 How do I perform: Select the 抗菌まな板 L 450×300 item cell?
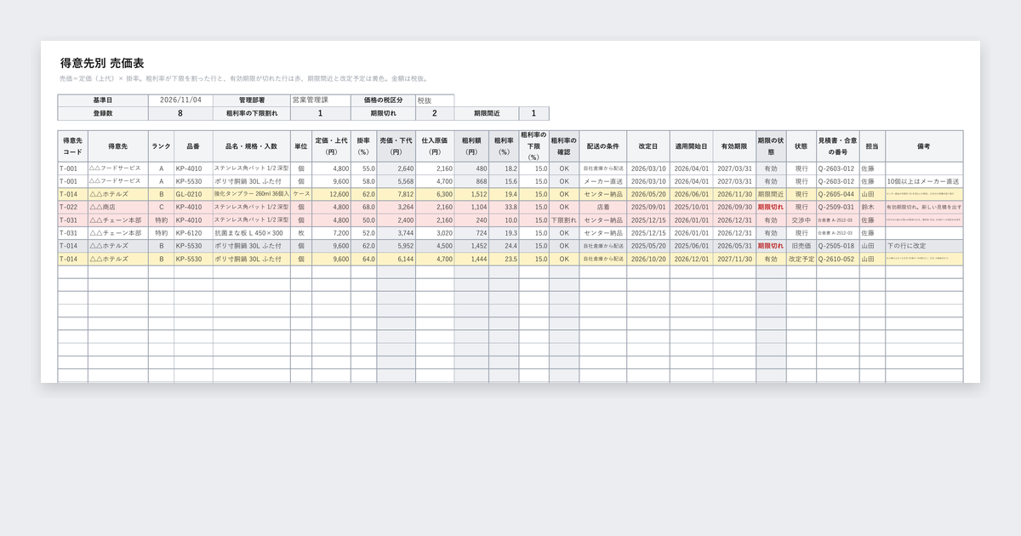(251, 232)
